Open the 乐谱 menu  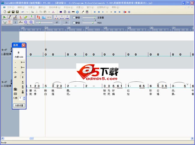click(x=31, y=7)
